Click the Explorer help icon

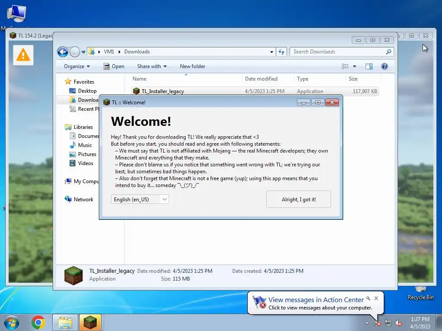coord(385,66)
